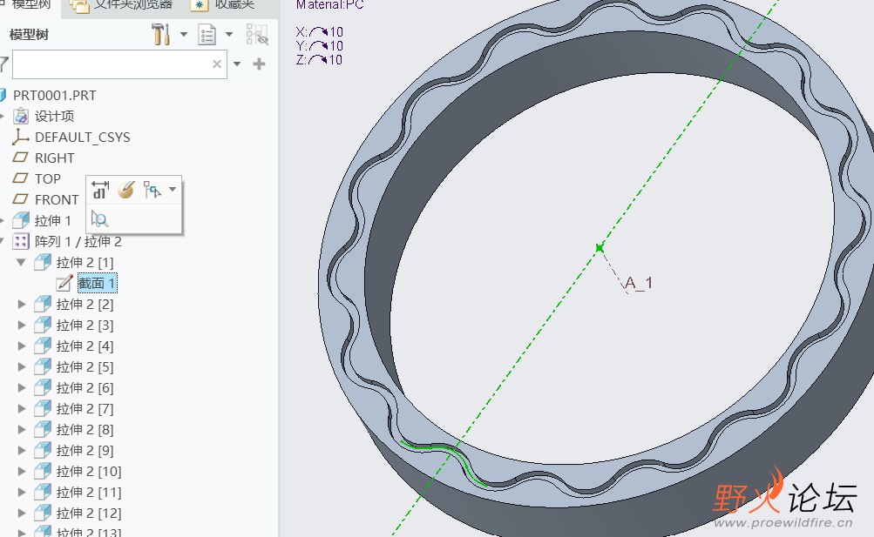Image resolution: width=874 pixels, height=537 pixels.
Task: Select DEFAULT_CSYS in the model tree
Action: (83, 137)
